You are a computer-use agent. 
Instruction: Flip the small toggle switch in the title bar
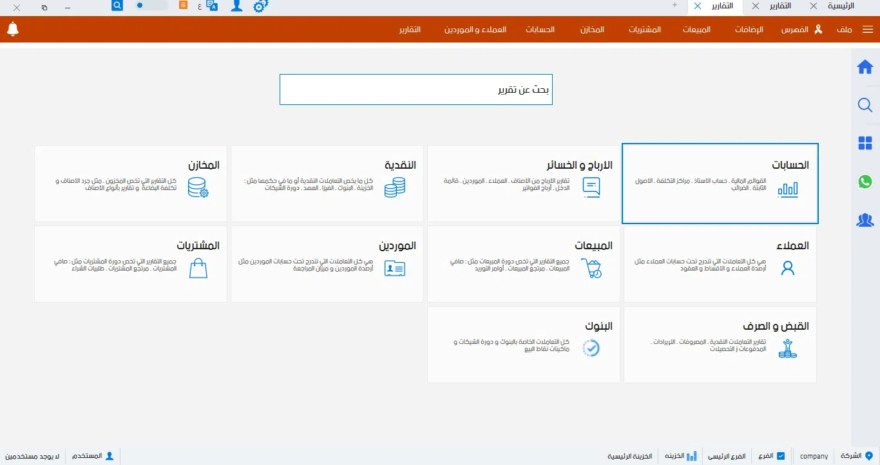pyautogui.click(x=147, y=6)
